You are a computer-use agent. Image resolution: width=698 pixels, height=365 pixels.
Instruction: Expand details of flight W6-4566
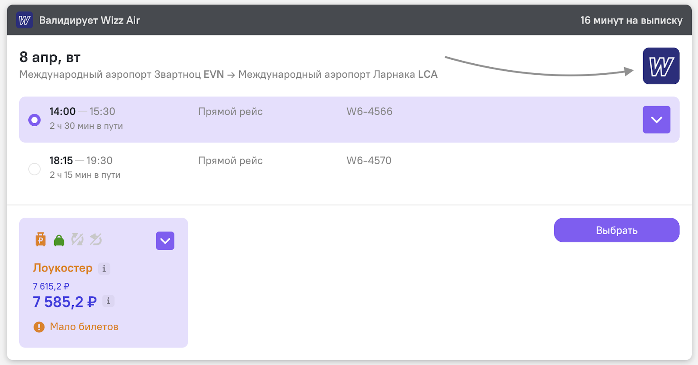657,120
